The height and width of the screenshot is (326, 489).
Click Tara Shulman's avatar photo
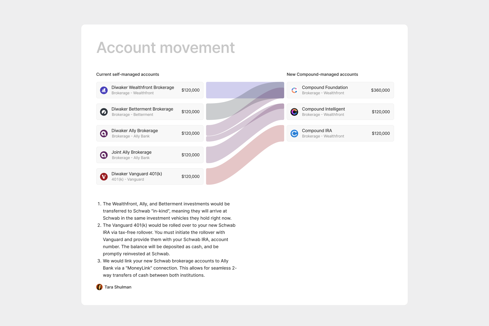click(99, 287)
